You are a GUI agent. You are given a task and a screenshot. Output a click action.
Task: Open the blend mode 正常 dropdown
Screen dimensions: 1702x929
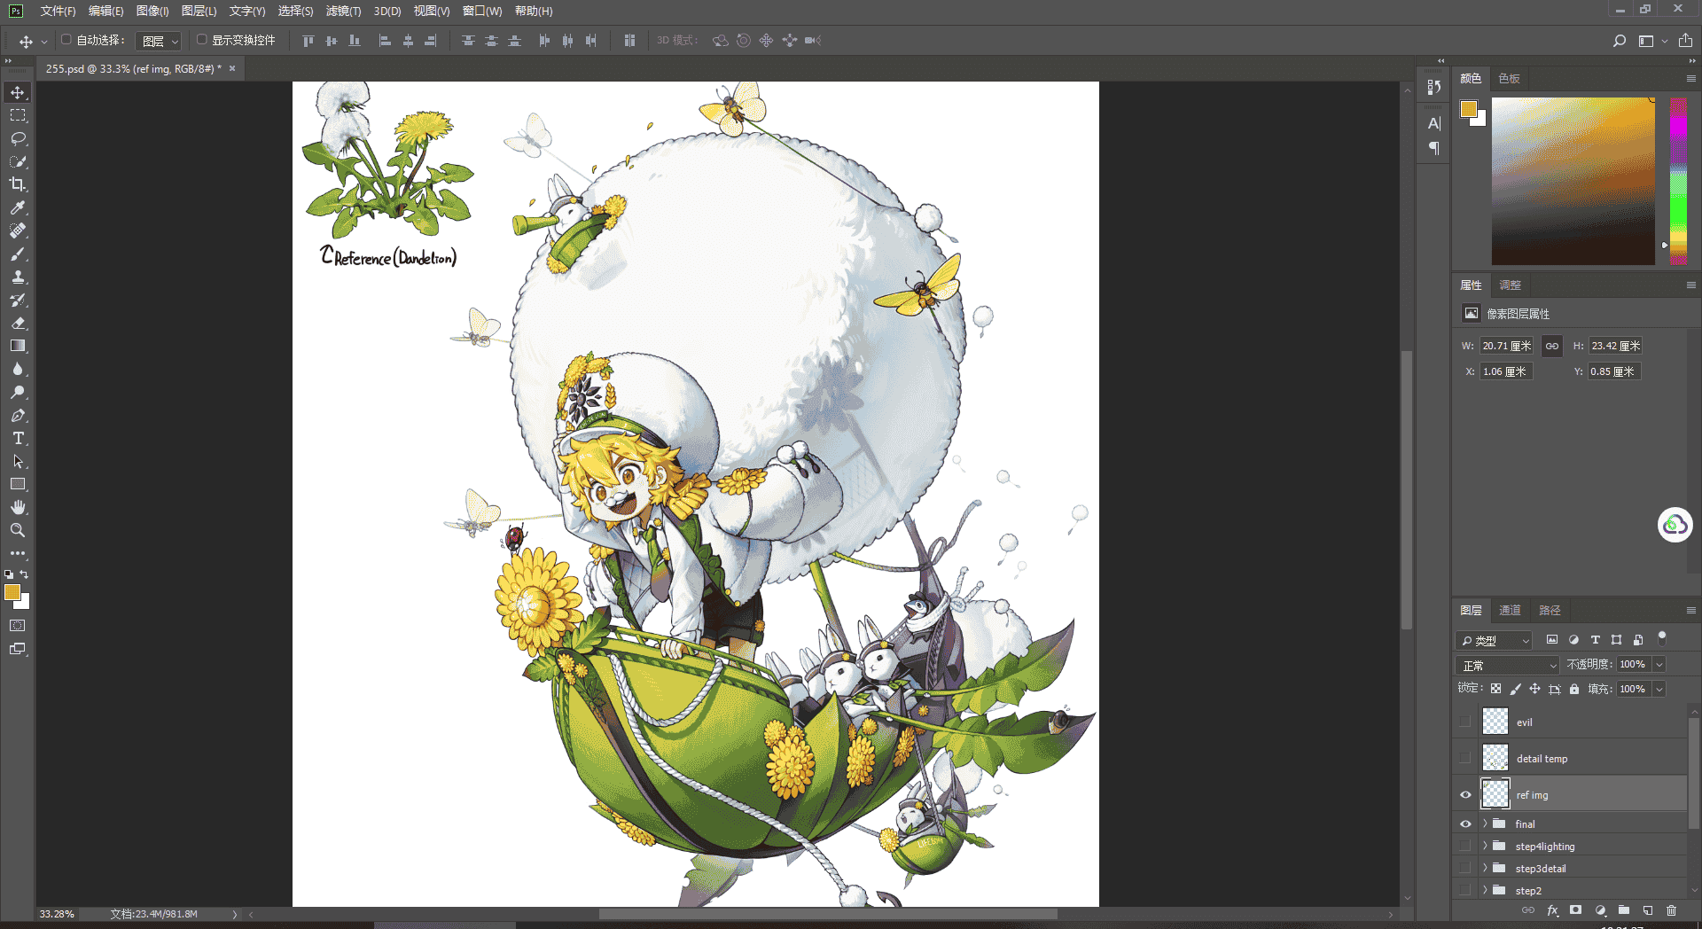pyautogui.click(x=1508, y=665)
